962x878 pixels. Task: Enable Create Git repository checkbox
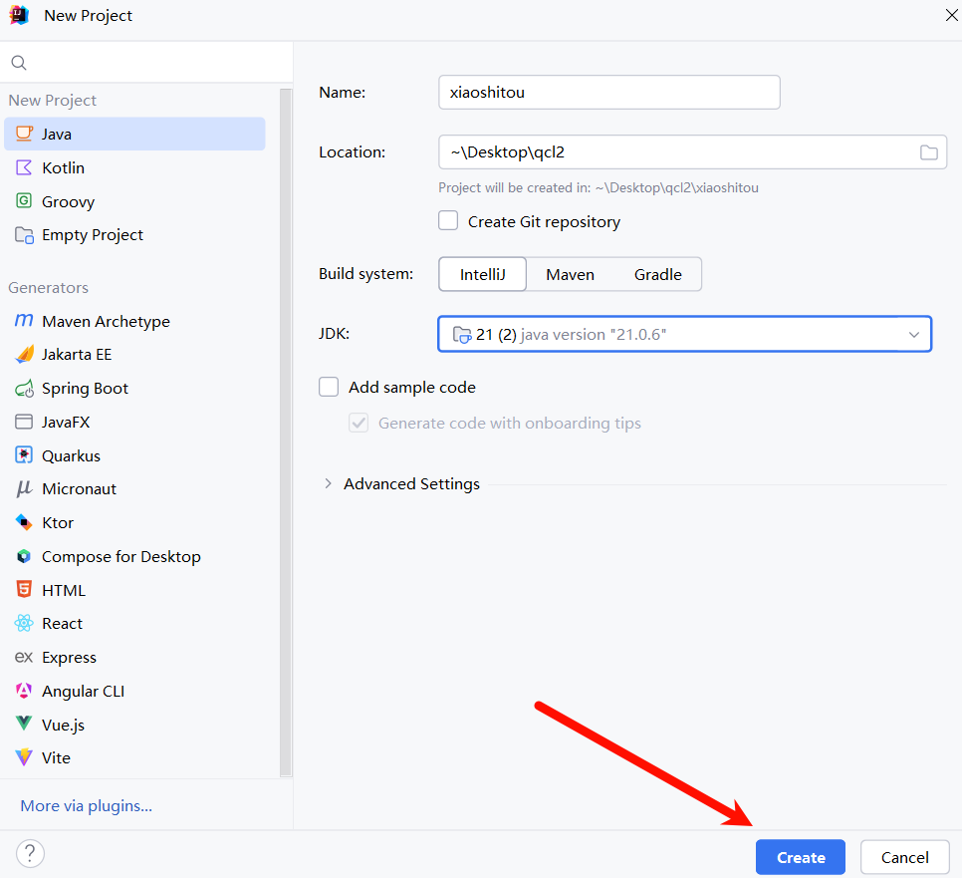coord(448,220)
